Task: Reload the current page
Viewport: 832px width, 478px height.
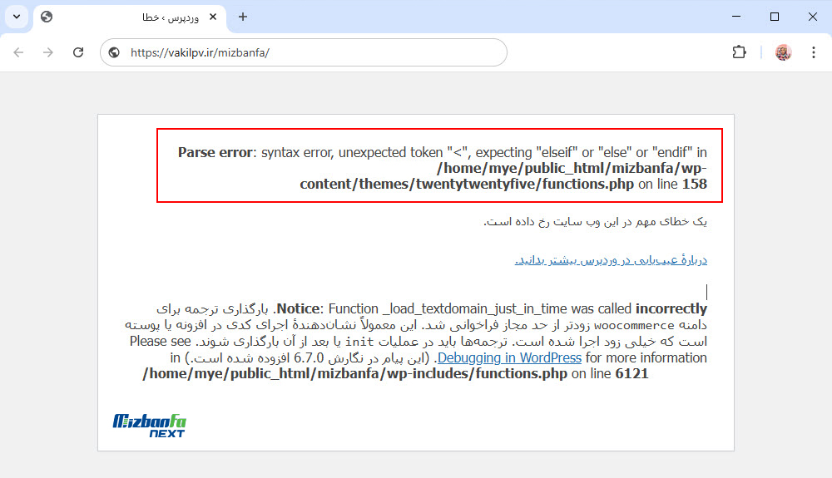Action: point(78,52)
